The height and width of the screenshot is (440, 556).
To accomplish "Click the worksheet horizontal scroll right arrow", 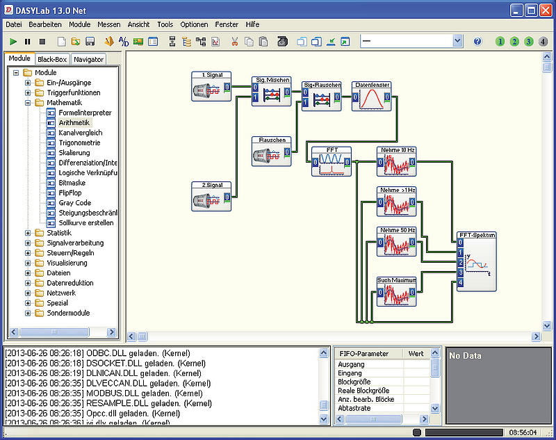I will [536, 336].
